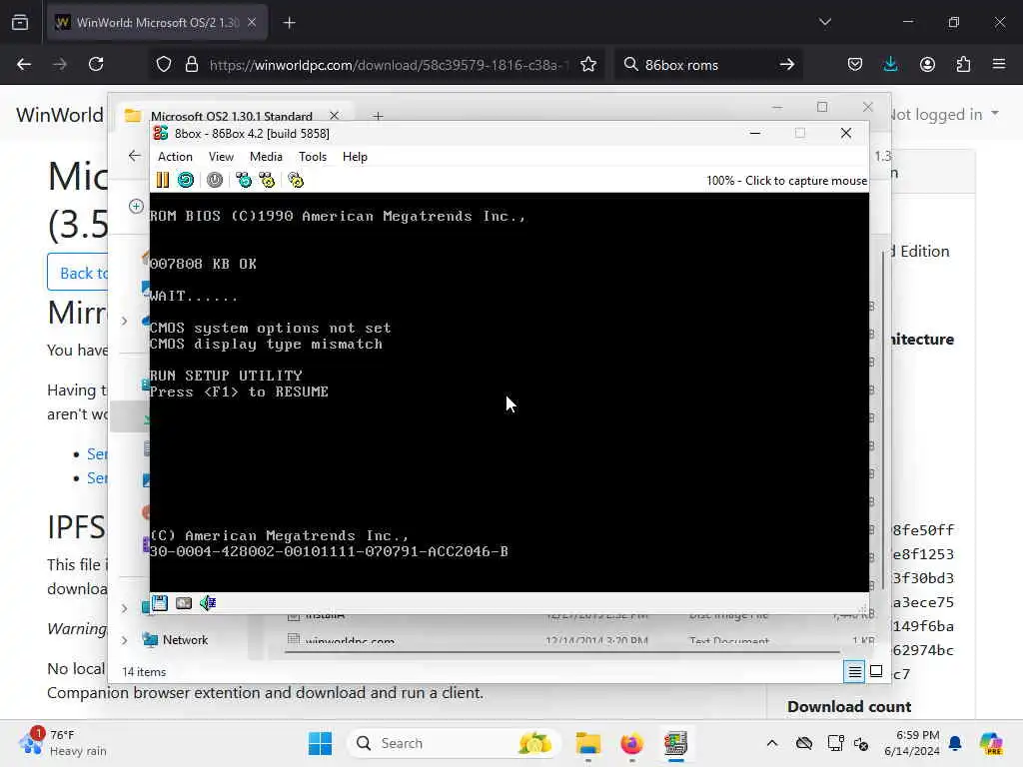The image size is (1023, 767).
Task: Click emulated screen to capture mouse
Action: click(509, 391)
